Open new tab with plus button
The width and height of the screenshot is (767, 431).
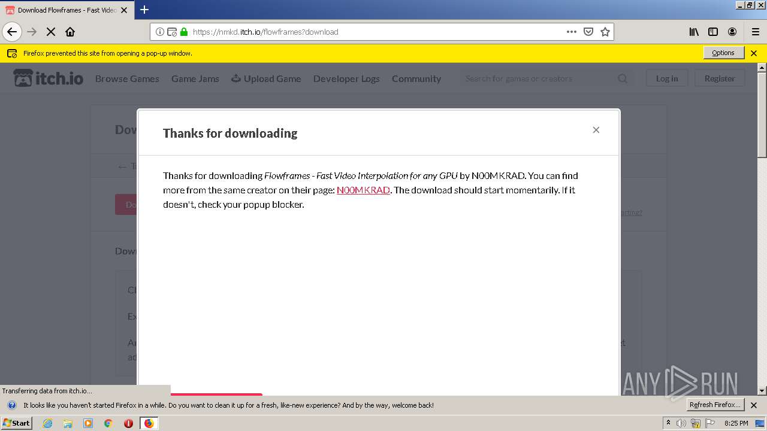click(x=144, y=10)
